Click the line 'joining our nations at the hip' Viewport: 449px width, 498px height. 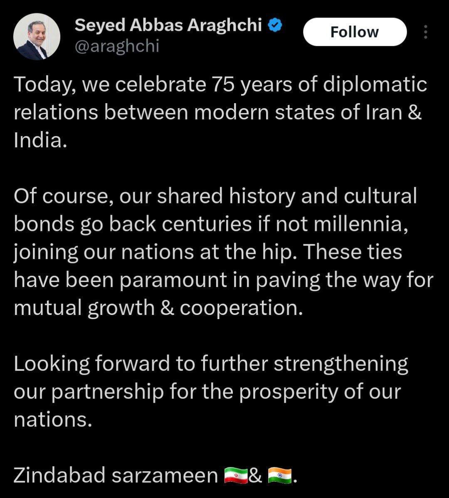(208, 253)
